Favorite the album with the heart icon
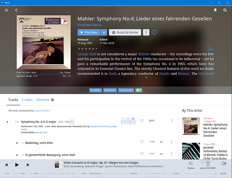232x178 pixels. coord(154,32)
